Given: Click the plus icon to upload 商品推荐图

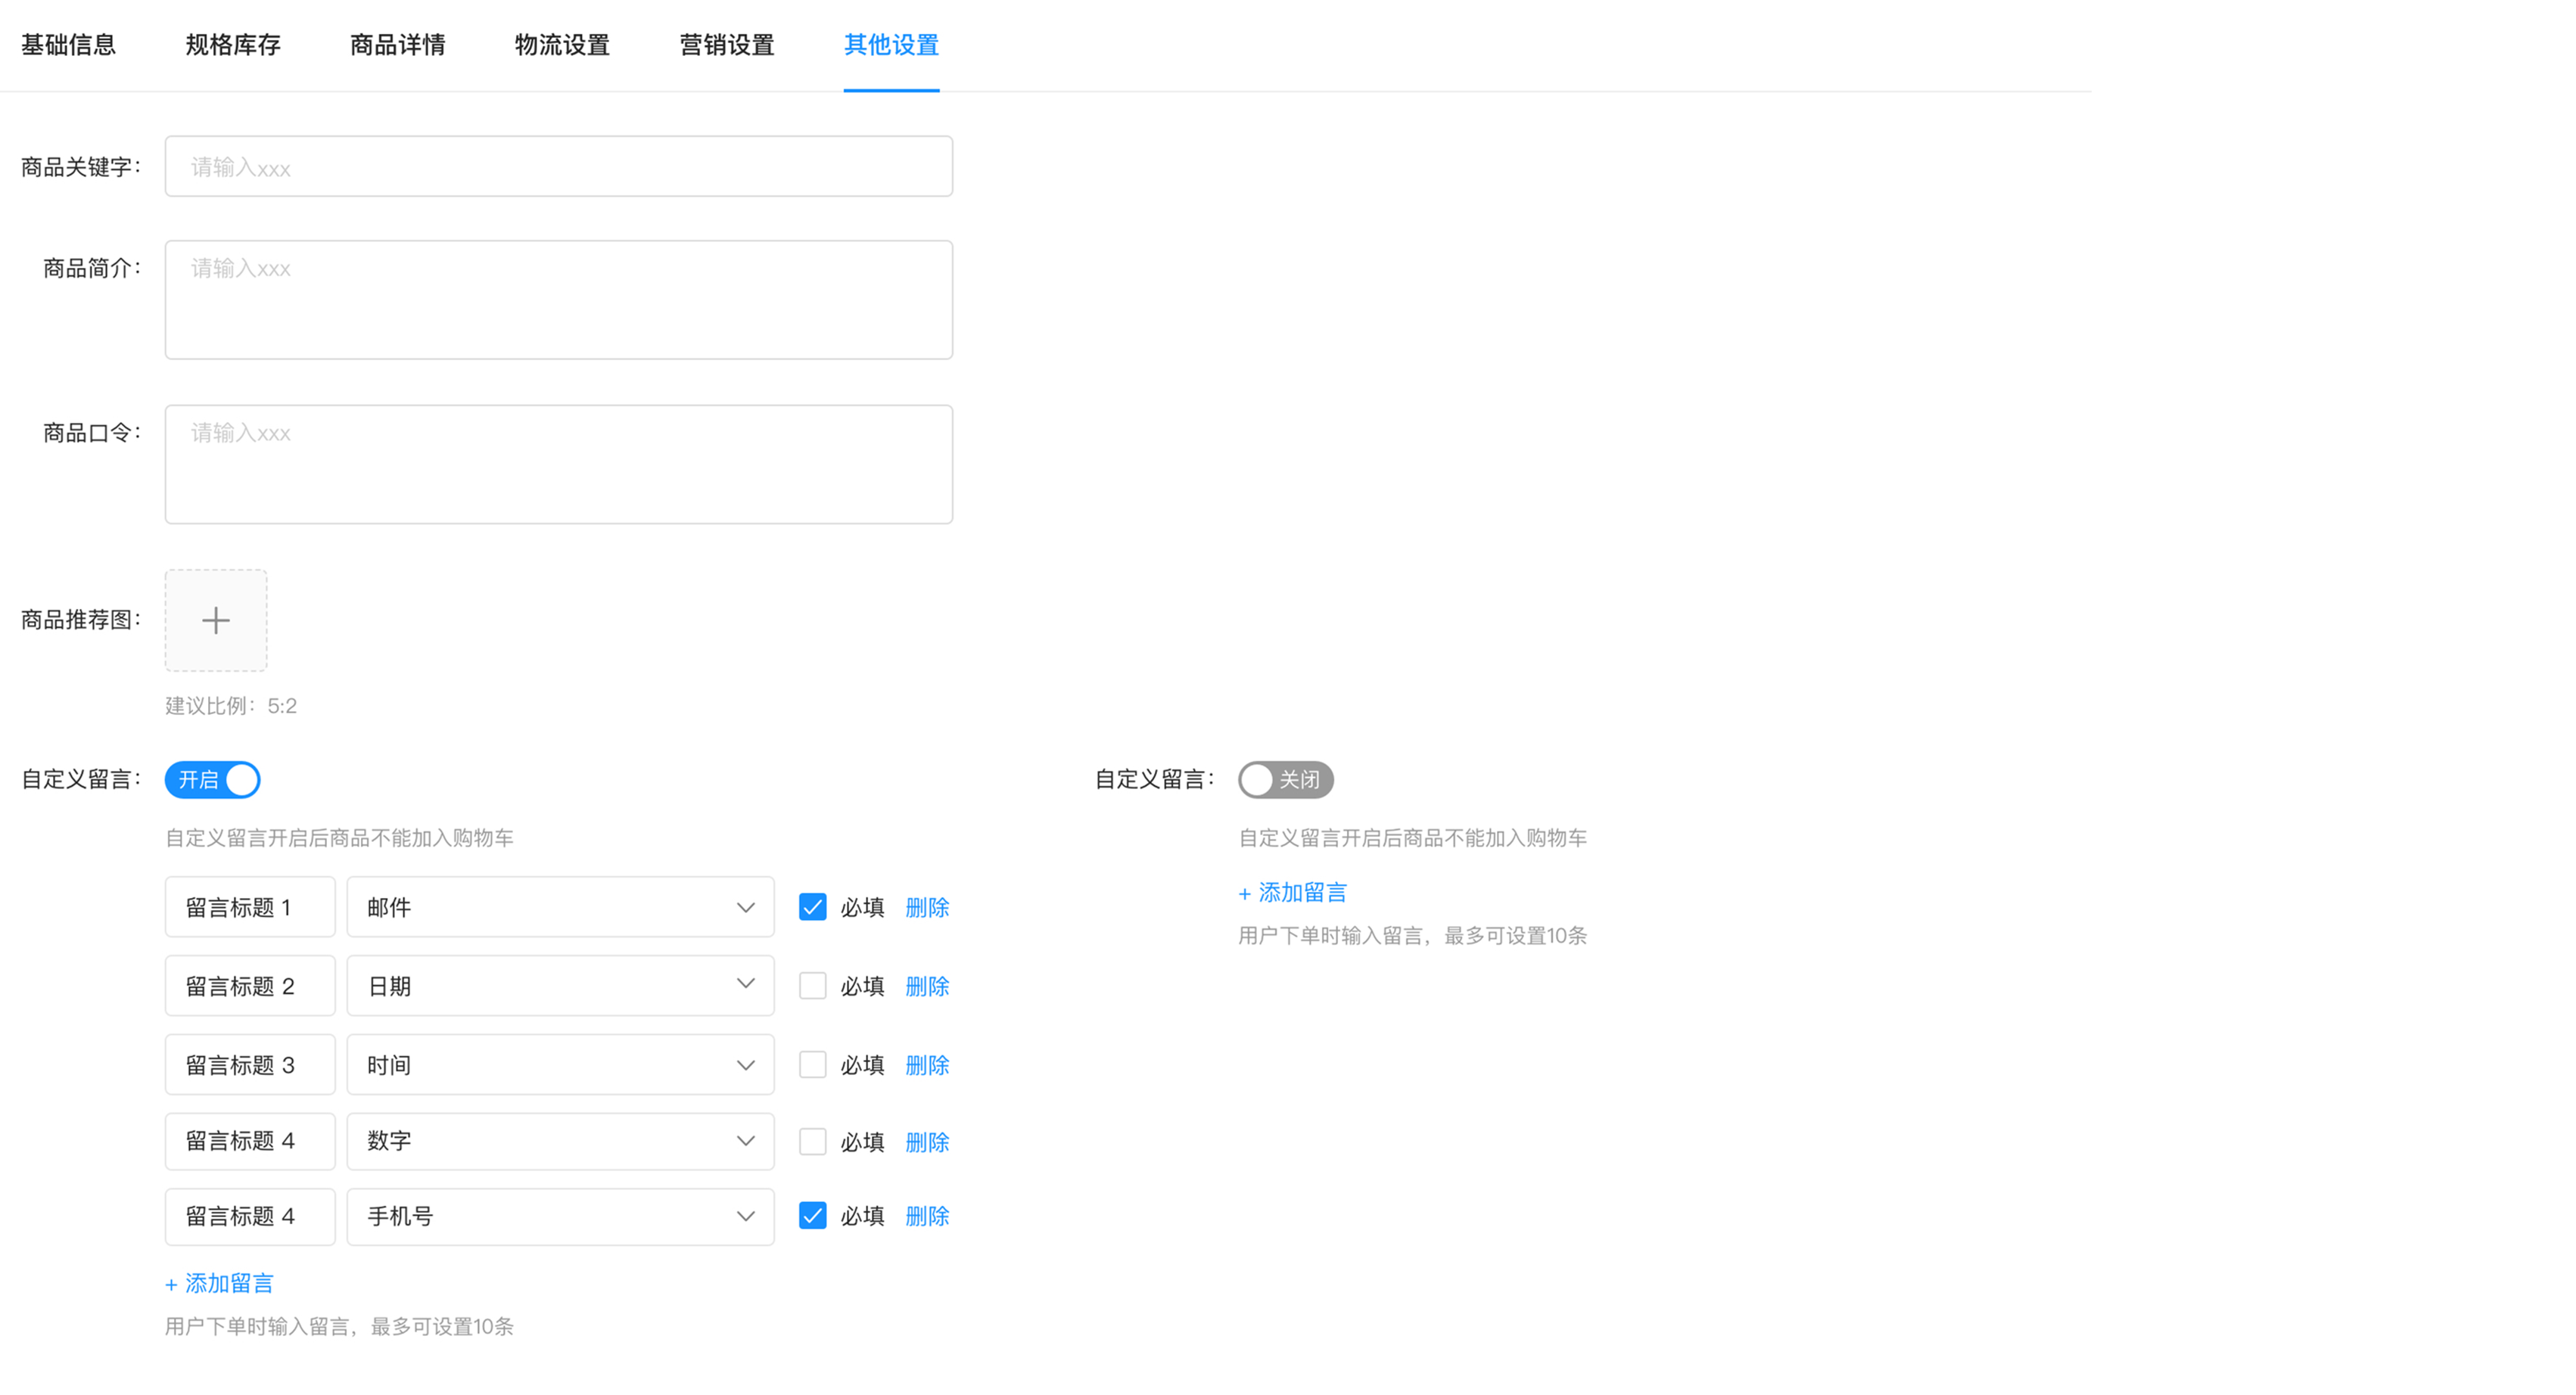Looking at the screenshot, I should (x=215, y=620).
